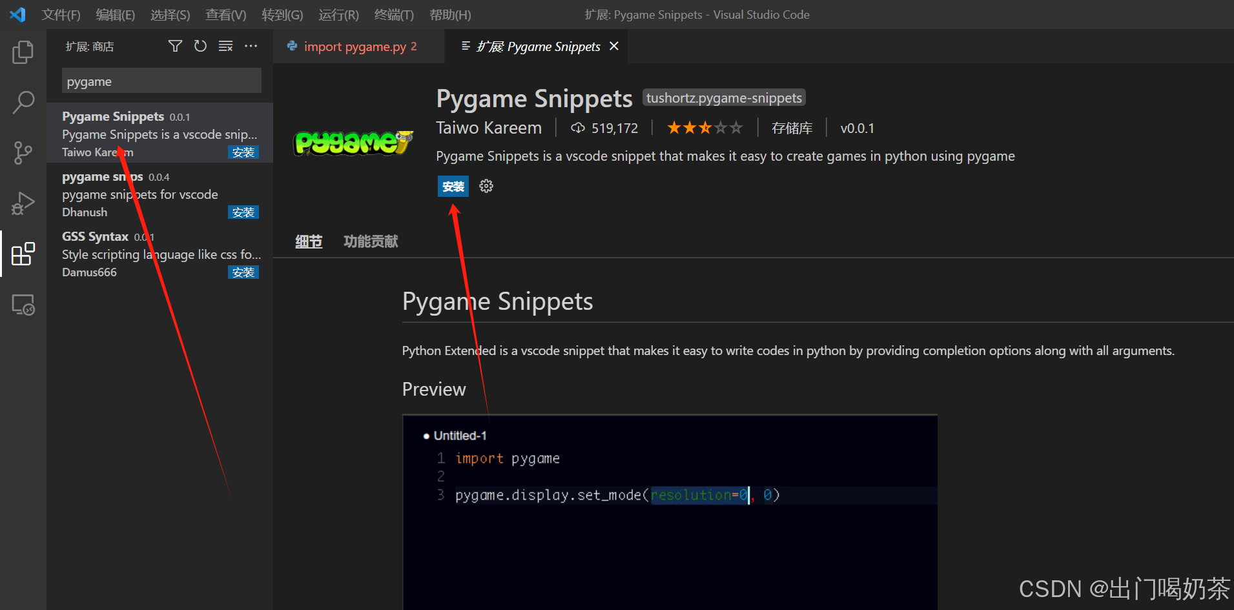Click the preview code image
The height and width of the screenshot is (610, 1234).
coord(670,512)
